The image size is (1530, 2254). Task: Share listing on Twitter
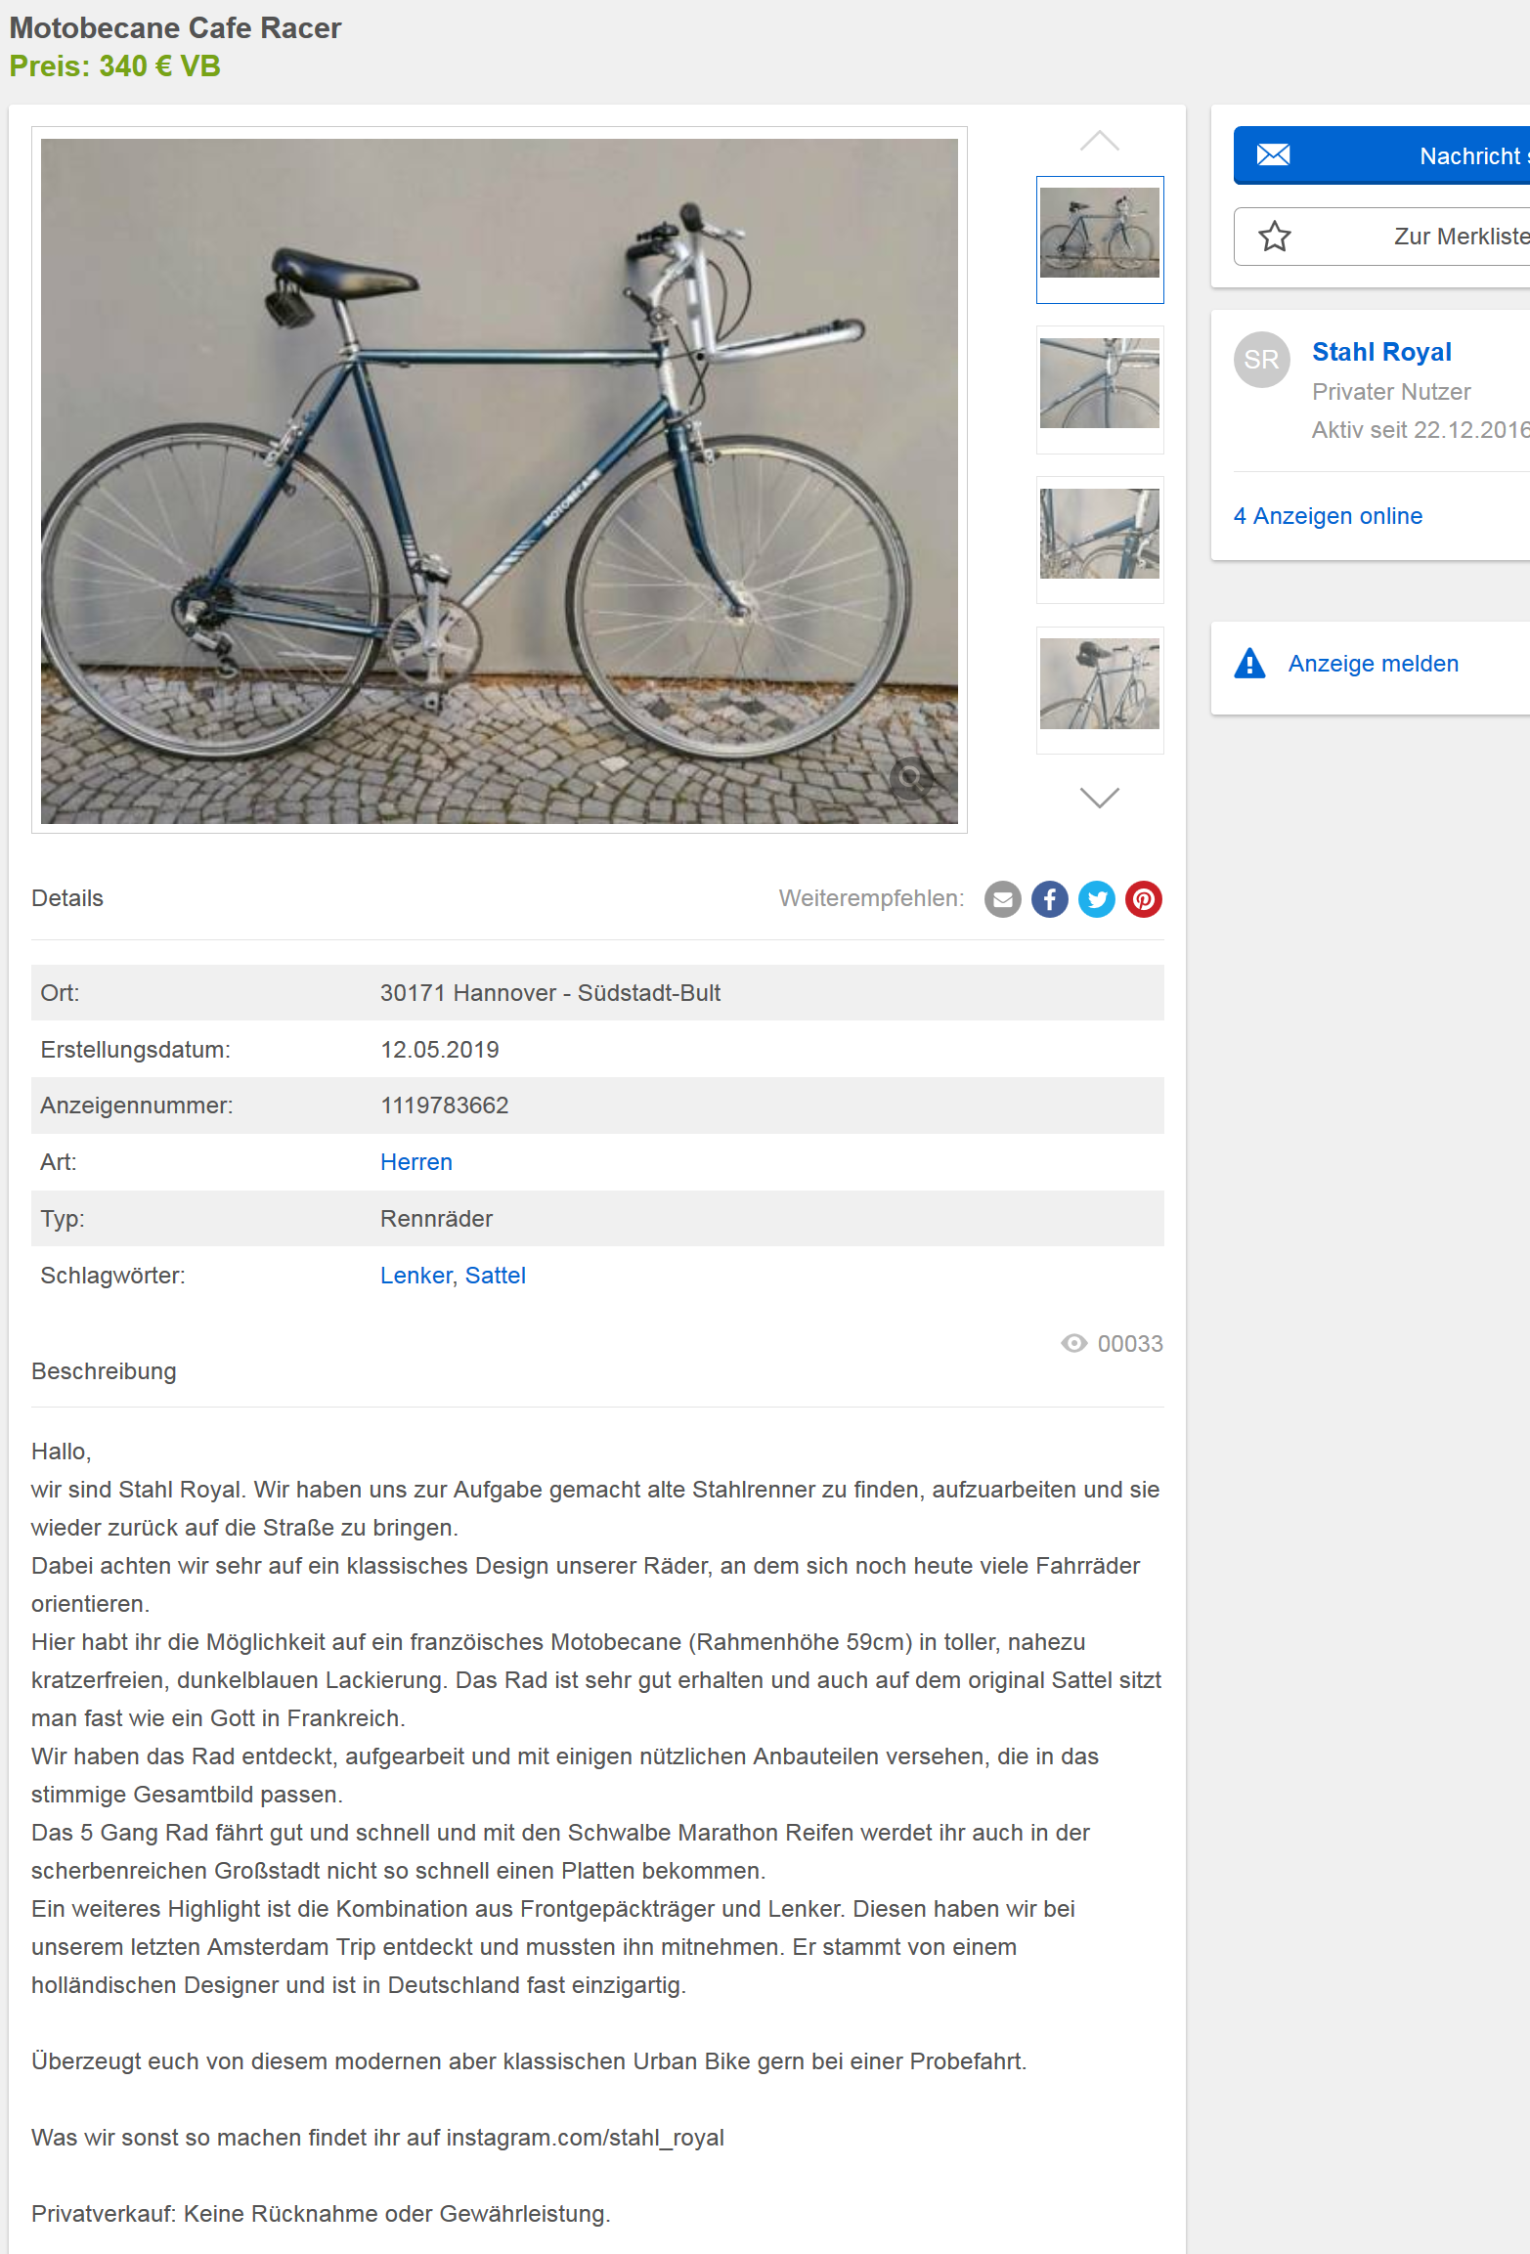pyautogui.click(x=1096, y=899)
